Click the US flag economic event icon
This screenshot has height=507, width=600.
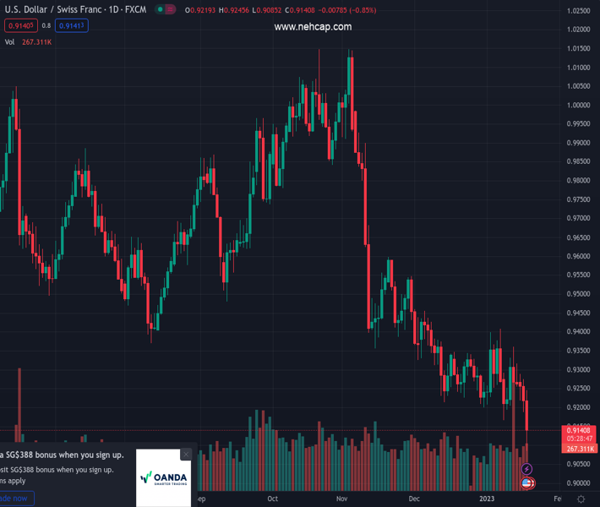526,483
